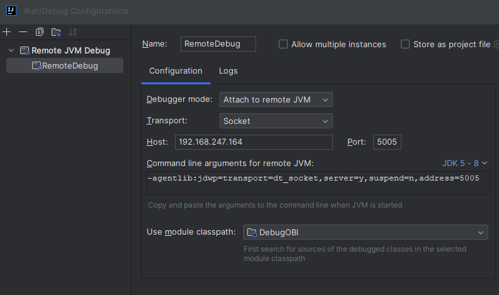Select the Remote JVM Debug group row

pos(65,50)
